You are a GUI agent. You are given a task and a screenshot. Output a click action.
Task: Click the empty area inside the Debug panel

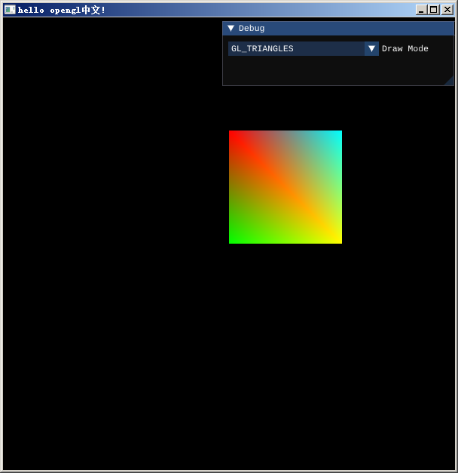(x=331, y=70)
